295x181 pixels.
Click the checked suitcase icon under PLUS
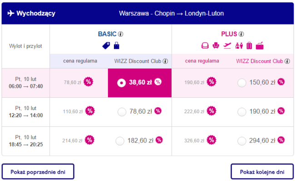(249, 45)
